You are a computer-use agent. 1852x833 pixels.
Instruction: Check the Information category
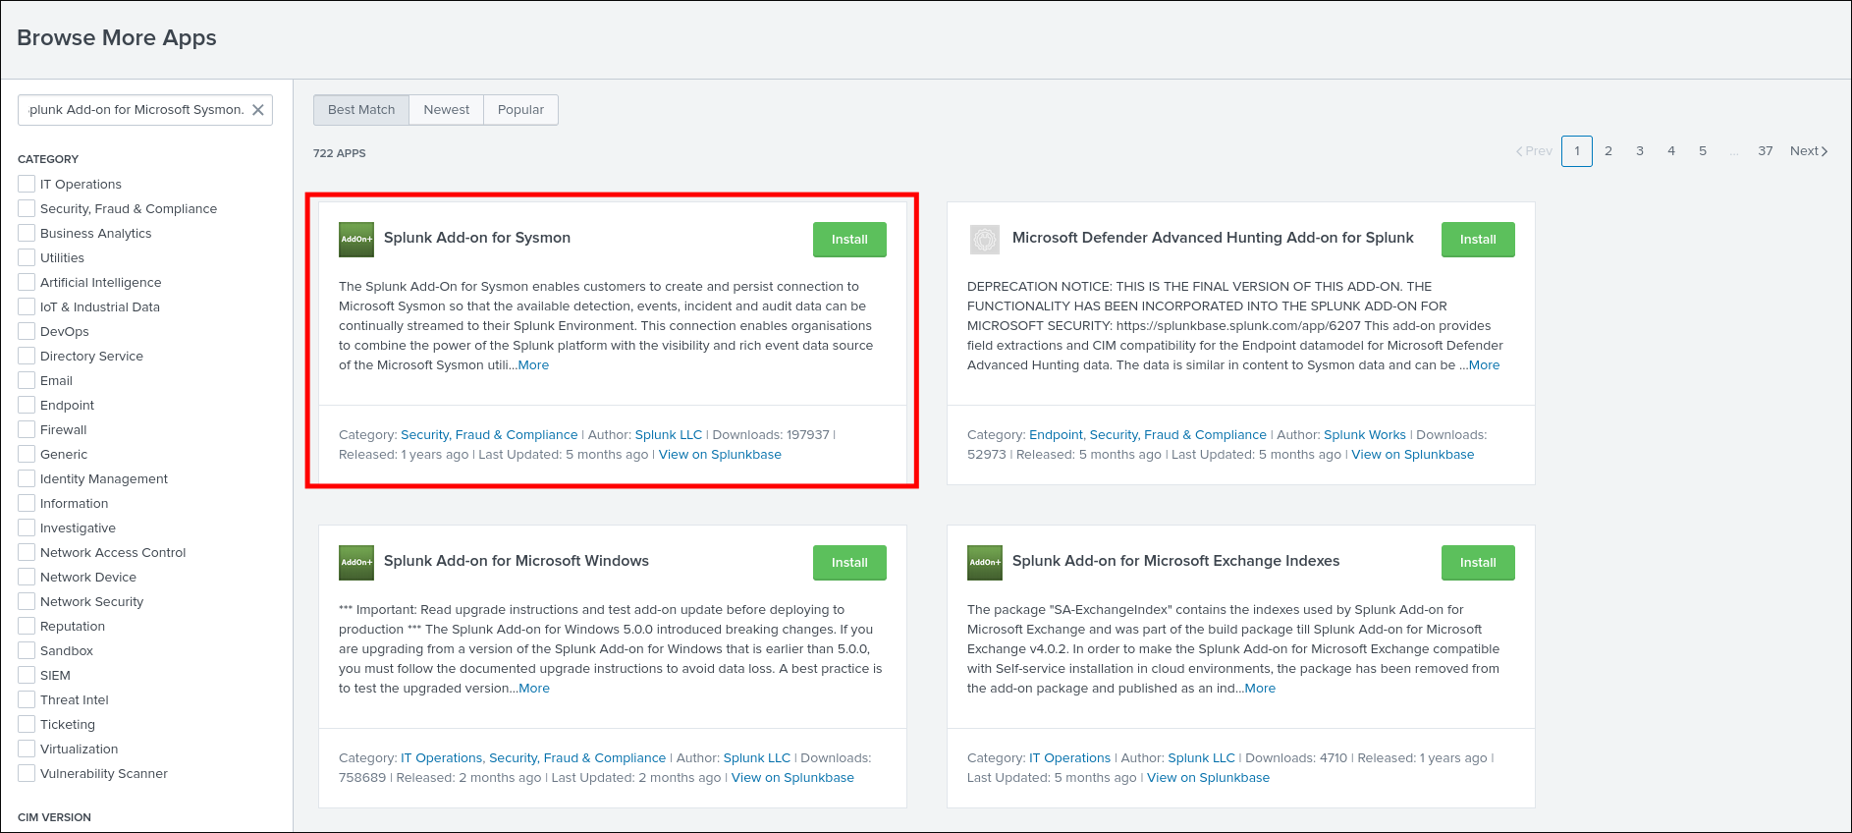pyautogui.click(x=27, y=503)
